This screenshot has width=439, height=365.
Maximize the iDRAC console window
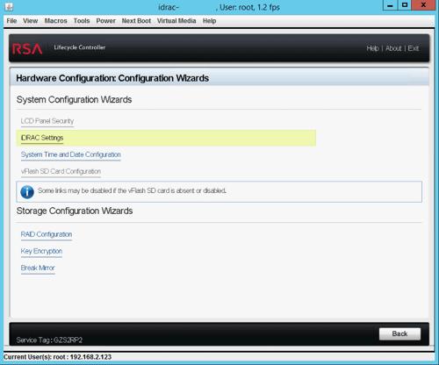pos(405,5)
